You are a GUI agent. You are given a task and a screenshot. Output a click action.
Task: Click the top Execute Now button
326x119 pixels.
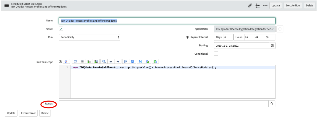pyautogui.click(x=293, y=5)
